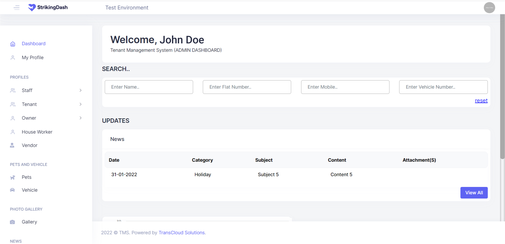Open the user avatar in the header
Screen dimensions: 505x244
[x=489, y=8]
